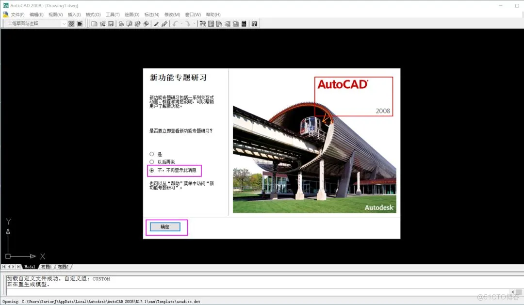Viewport: 524px width, 305px height.
Task: Jump to first layout tab arrow
Action: point(4,267)
